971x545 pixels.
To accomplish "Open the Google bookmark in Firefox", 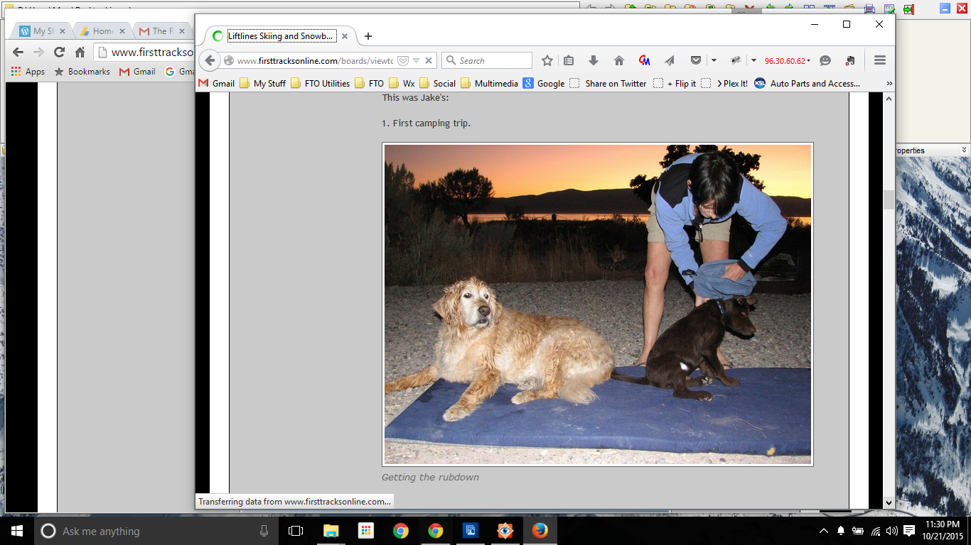I will click(544, 83).
